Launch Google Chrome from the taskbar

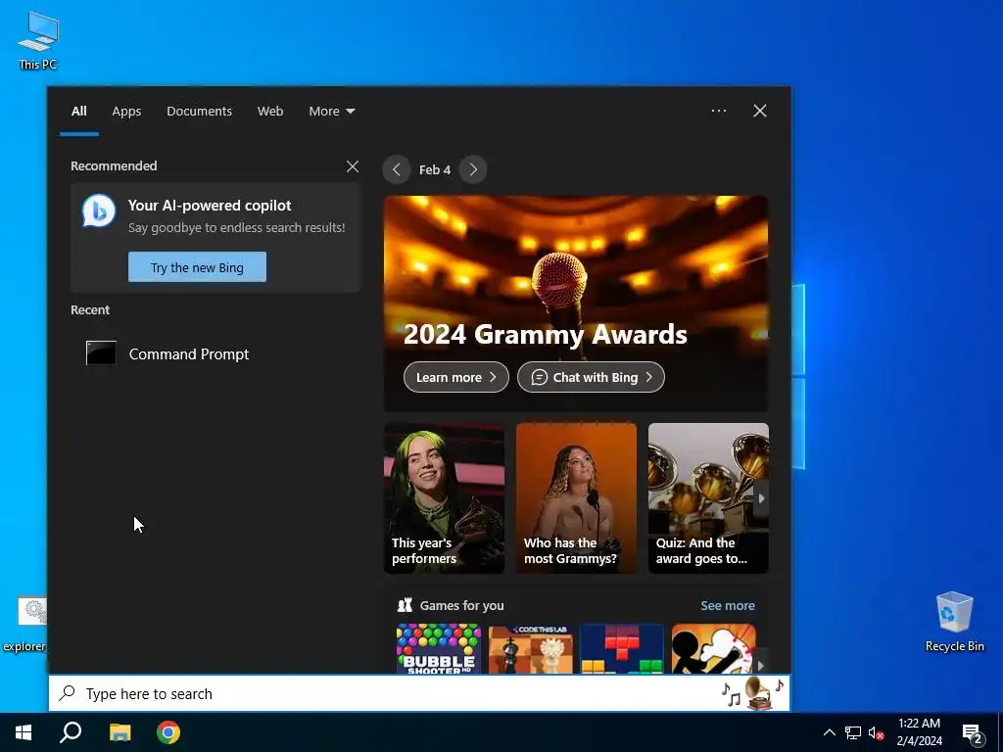click(x=168, y=732)
